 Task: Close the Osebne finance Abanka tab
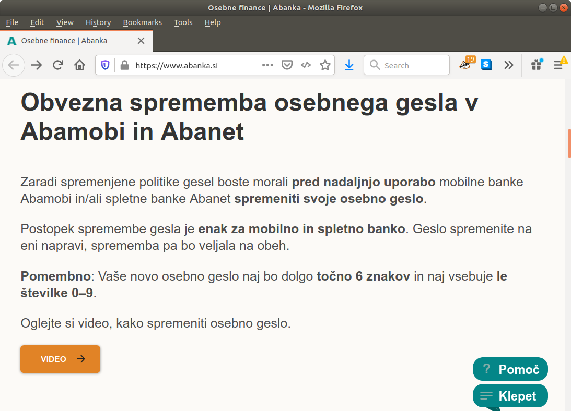pyautogui.click(x=141, y=41)
